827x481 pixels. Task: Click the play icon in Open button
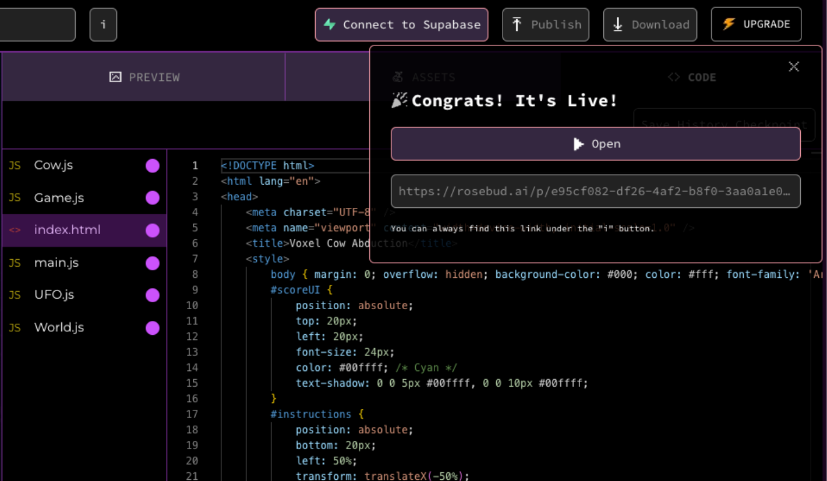pos(578,144)
